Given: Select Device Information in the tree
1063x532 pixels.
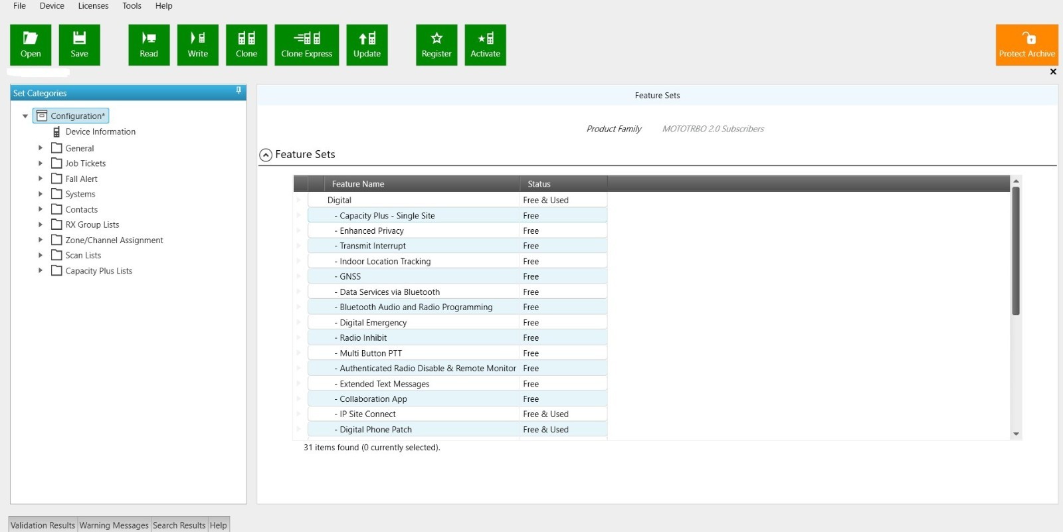Looking at the screenshot, I should [100, 132].
